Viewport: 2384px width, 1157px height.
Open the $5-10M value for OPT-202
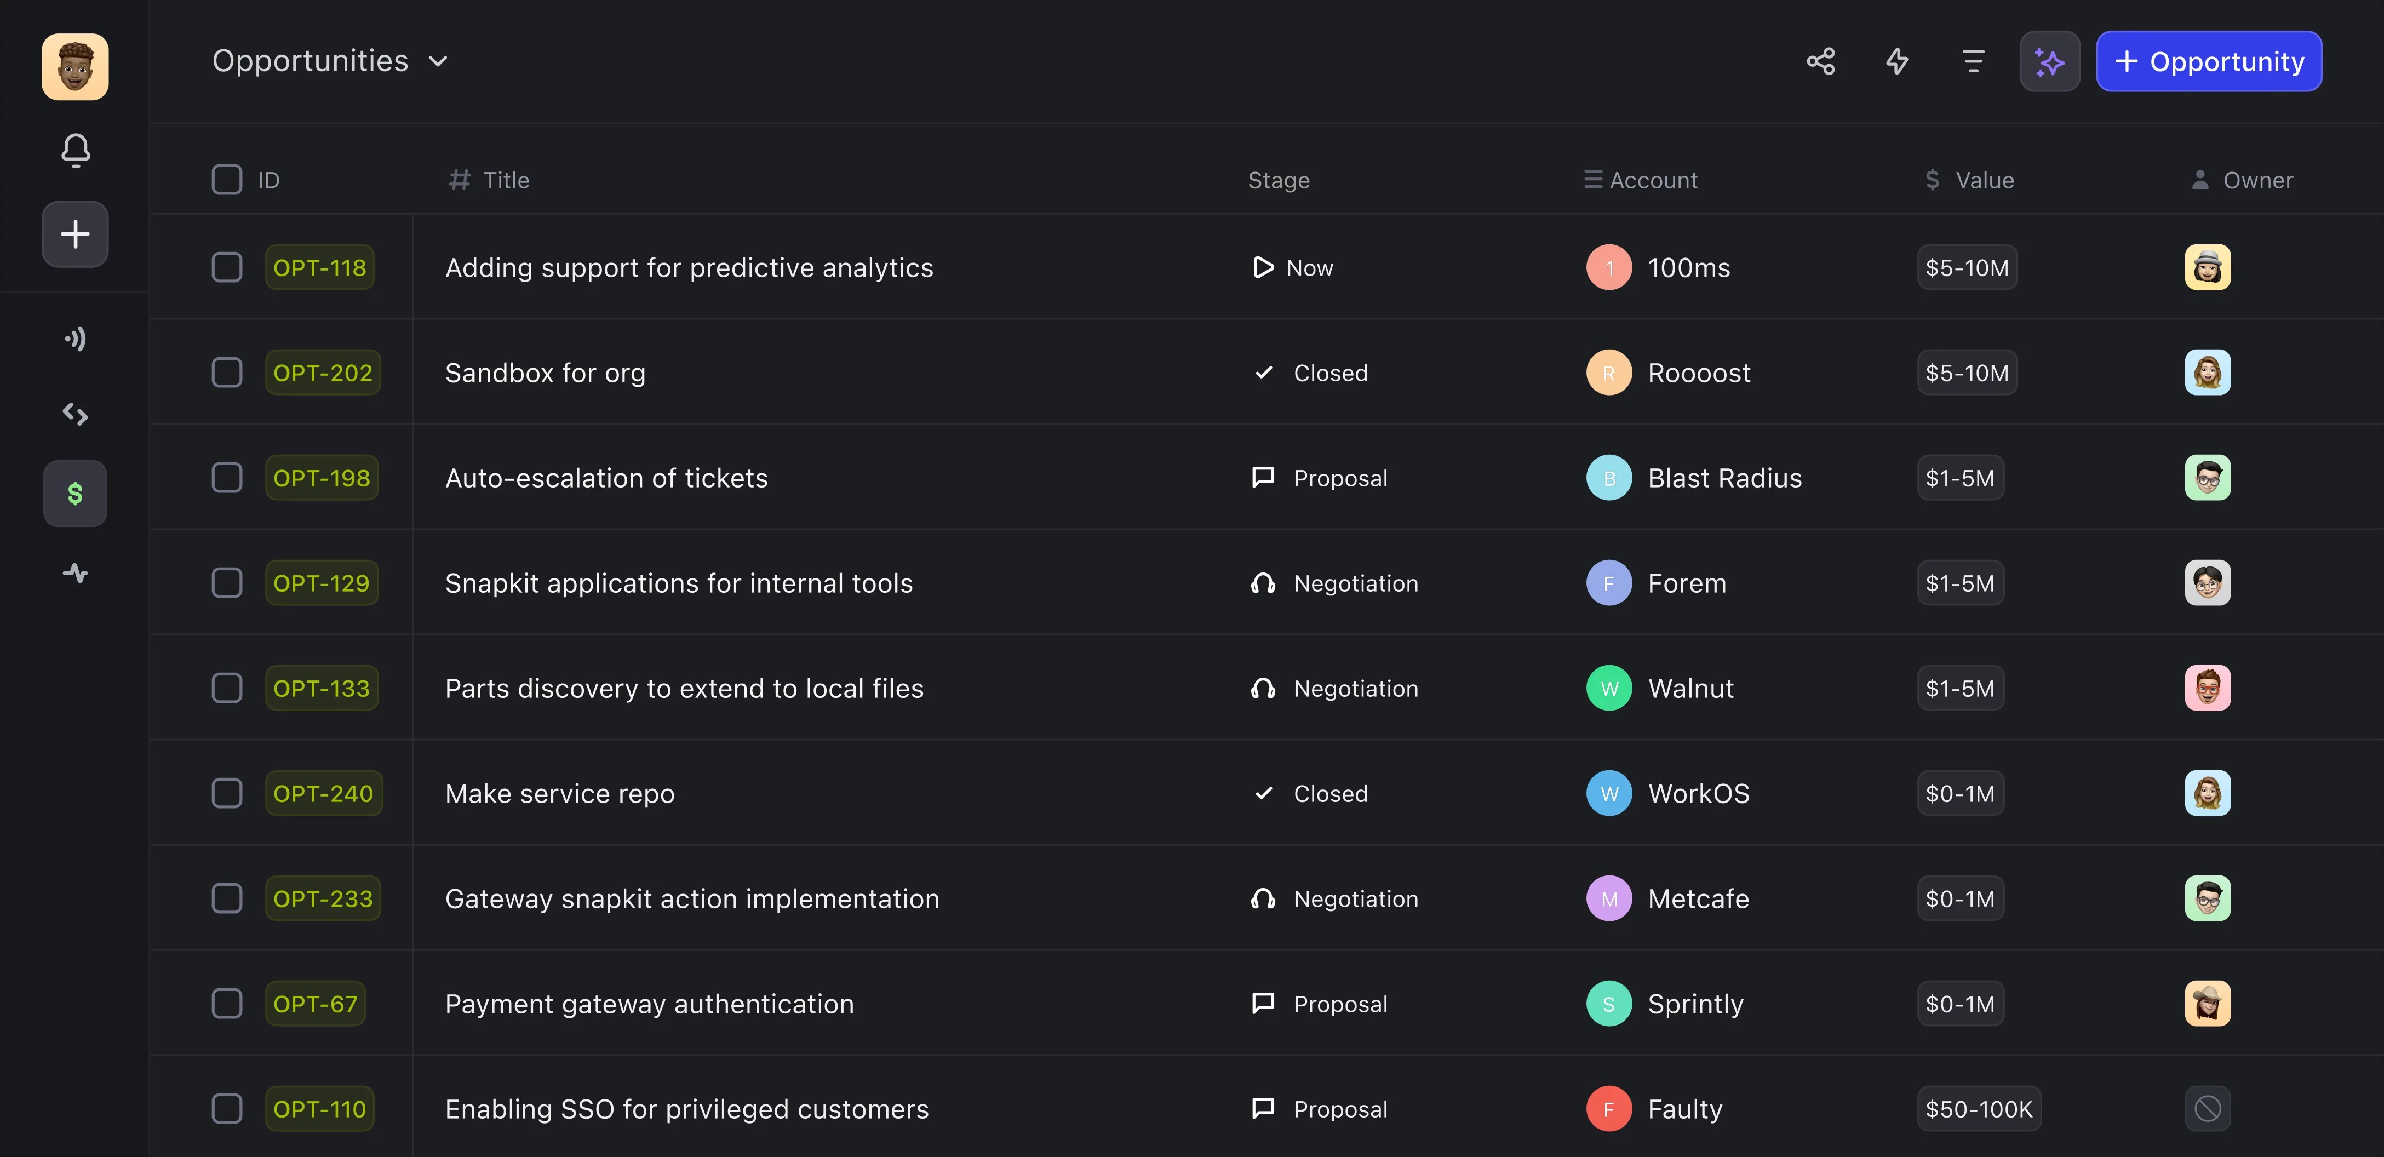pos(1967,373)
